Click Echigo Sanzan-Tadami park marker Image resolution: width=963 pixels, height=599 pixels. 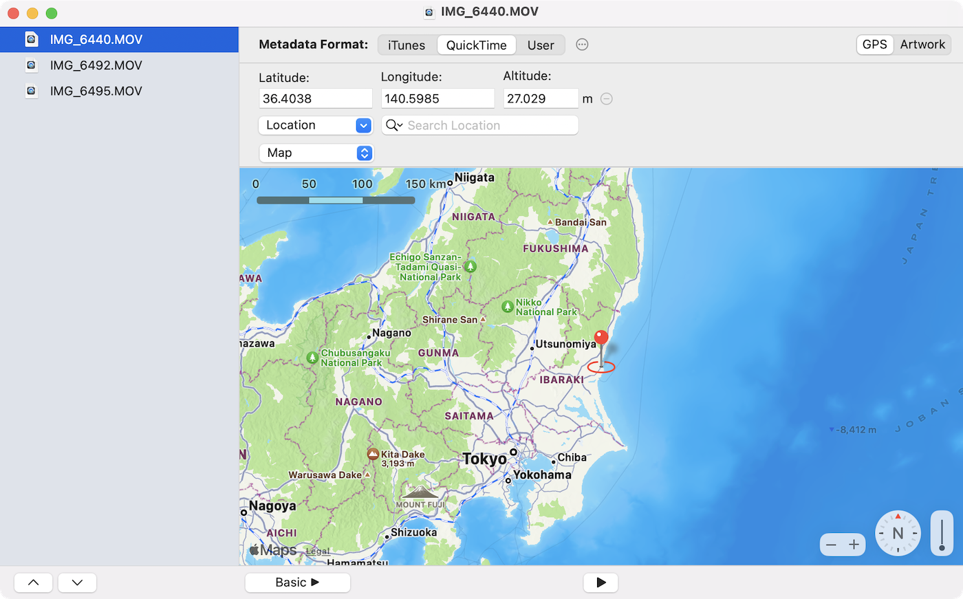(x=470, y=266)
